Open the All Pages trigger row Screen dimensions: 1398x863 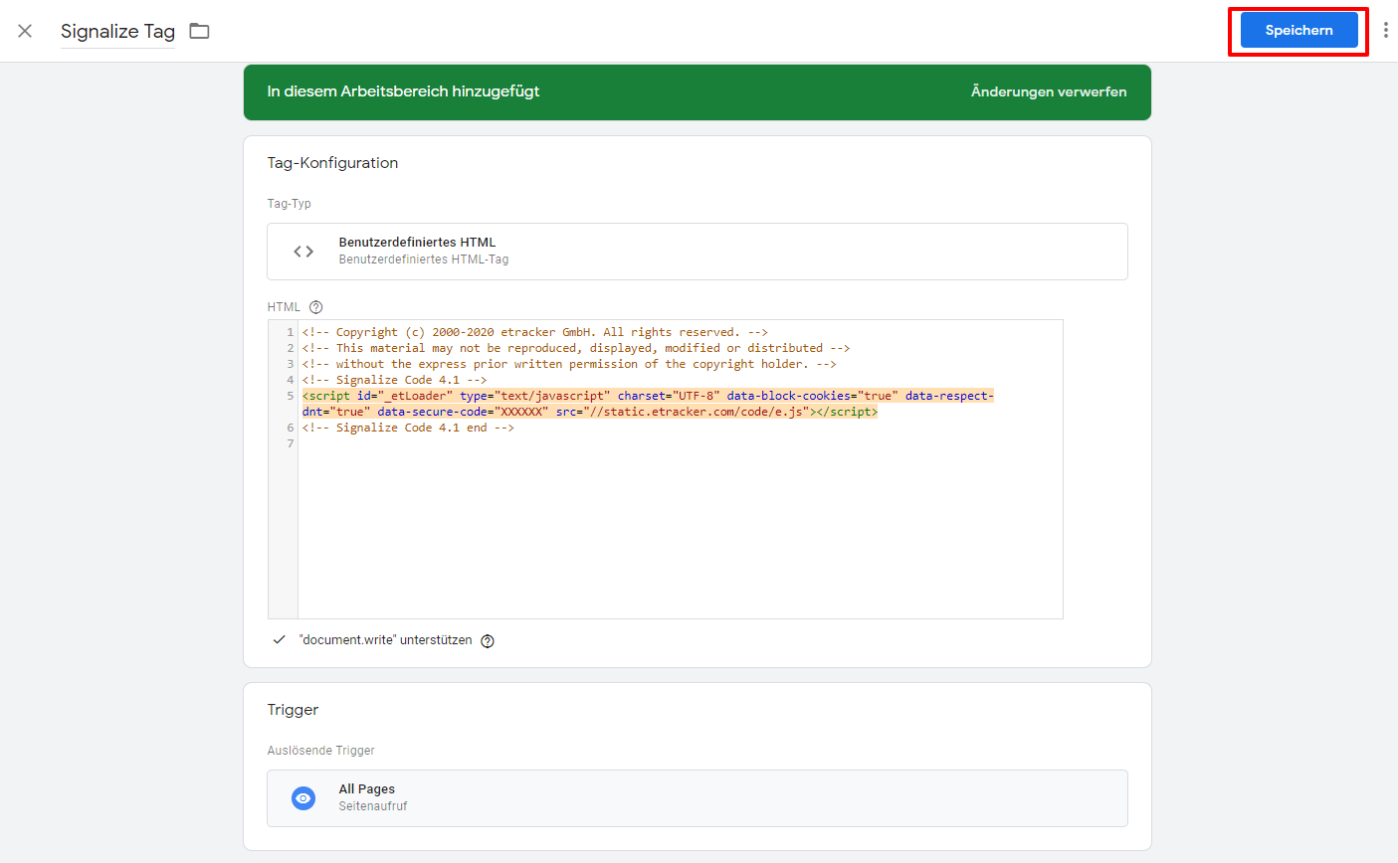(x=697, y=798)
